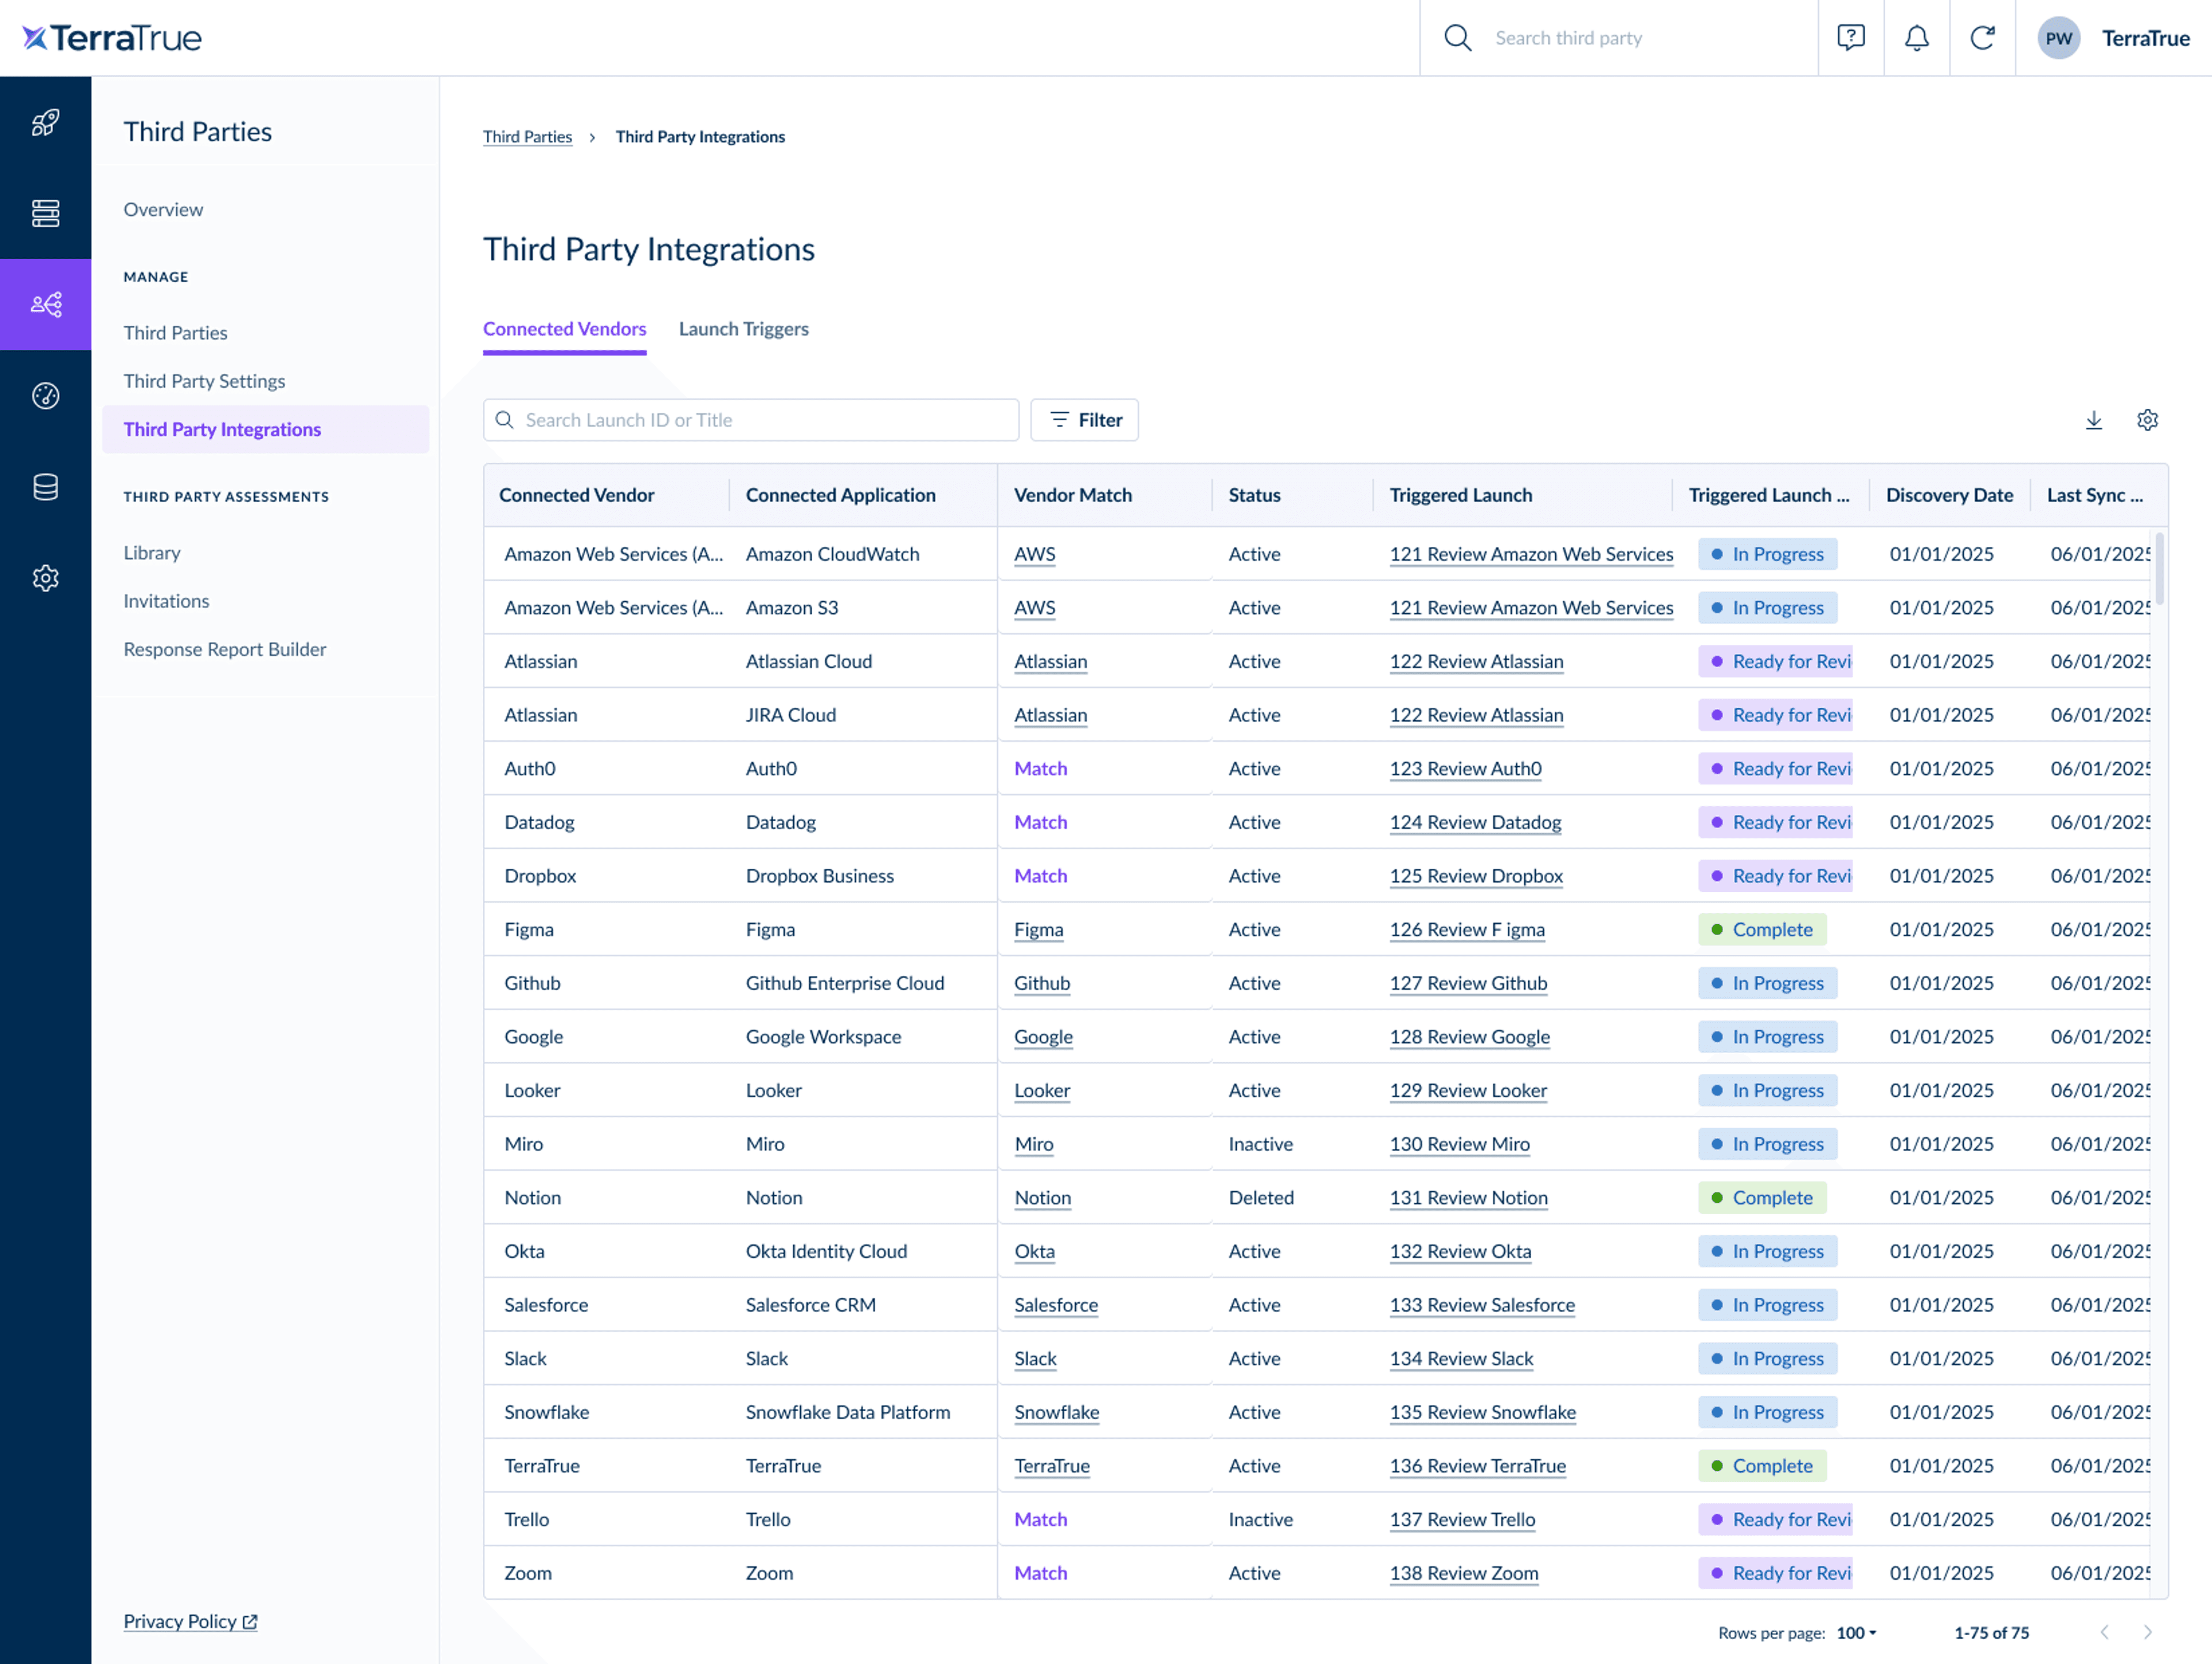This screenshot has height=1664, width=2212.
Task: Open Invitations menu item
Action: 166,601
